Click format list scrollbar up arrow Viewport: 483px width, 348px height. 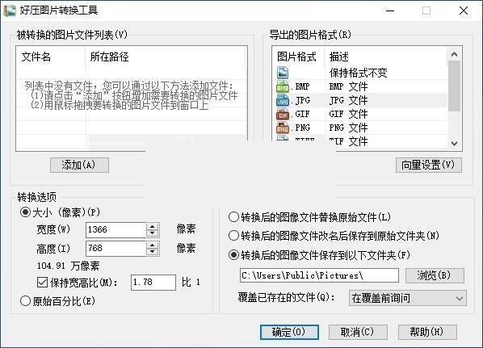[x=454, y=55]
